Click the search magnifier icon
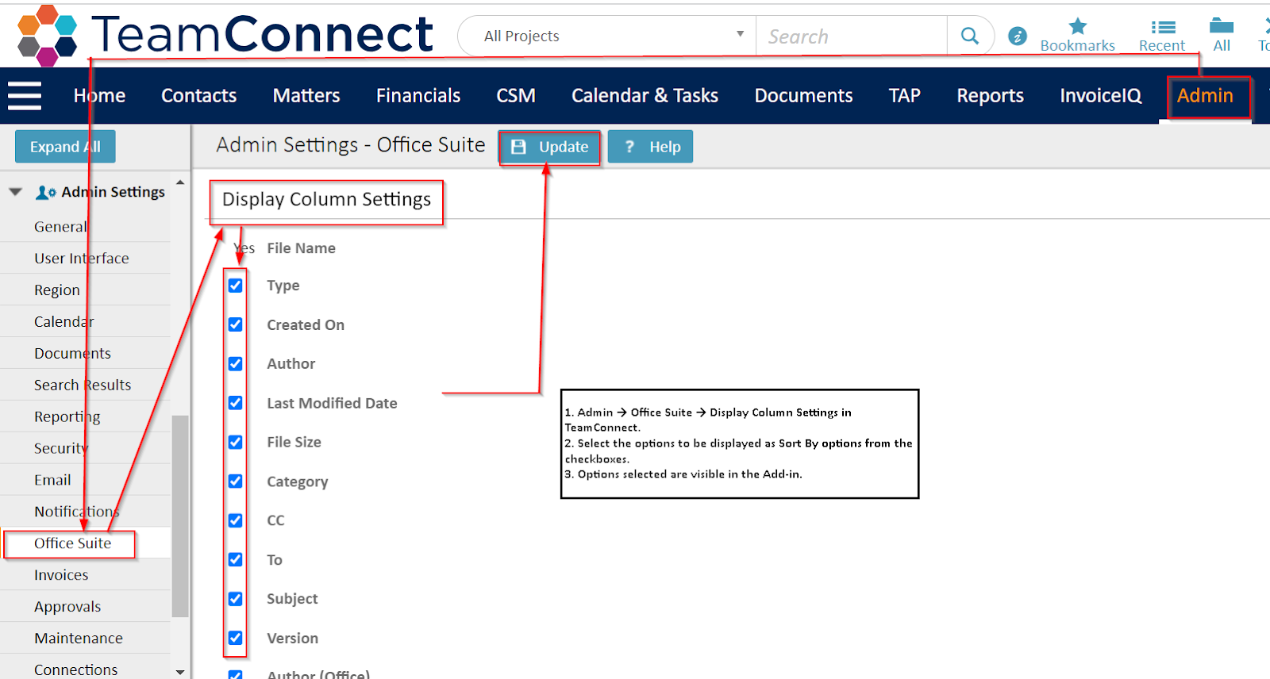The width and height of the screenshot is (1270, 679). point(969,36)
